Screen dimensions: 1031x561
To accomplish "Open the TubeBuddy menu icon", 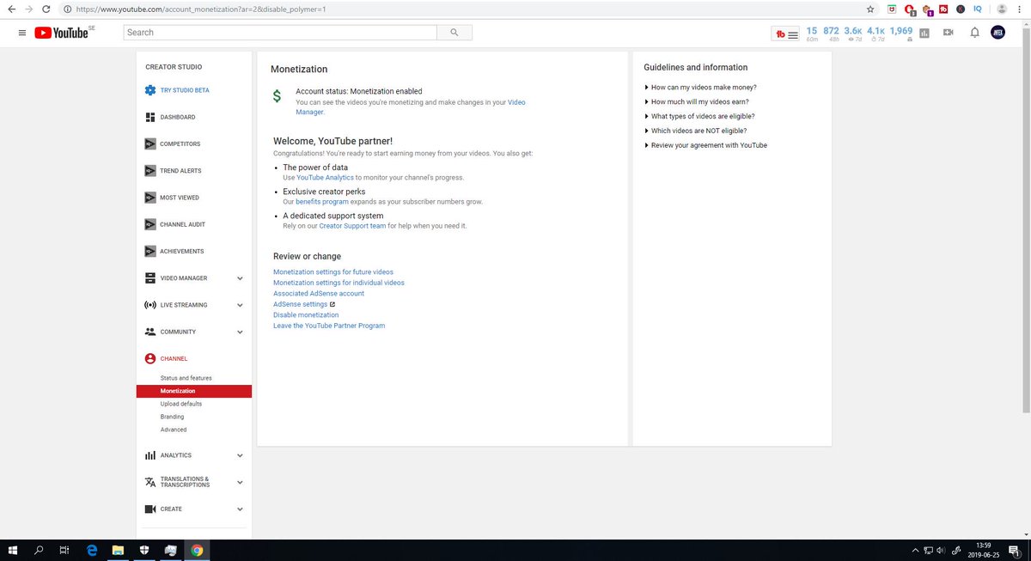I will pyautogui.click(x=786, y=34).
